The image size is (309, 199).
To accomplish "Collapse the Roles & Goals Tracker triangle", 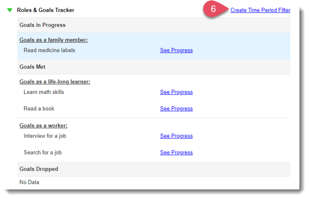I will pos(10,10).
